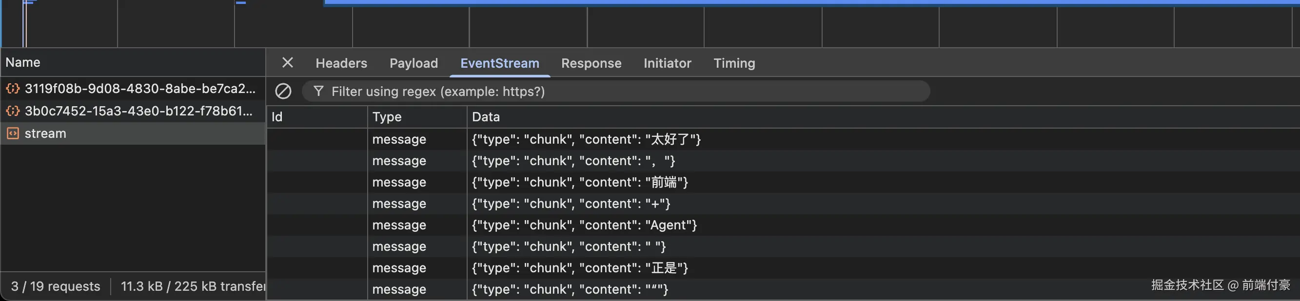Screen dimensions: 1300x301
Task: Click the Data column header
Action: click(486, 117)
